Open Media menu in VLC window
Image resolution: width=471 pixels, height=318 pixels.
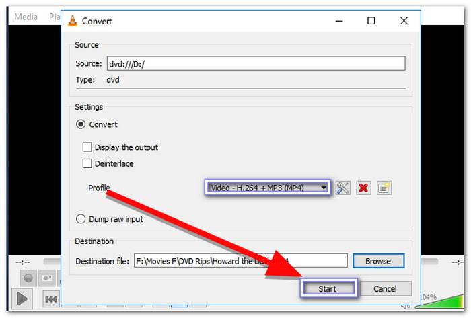26,17
